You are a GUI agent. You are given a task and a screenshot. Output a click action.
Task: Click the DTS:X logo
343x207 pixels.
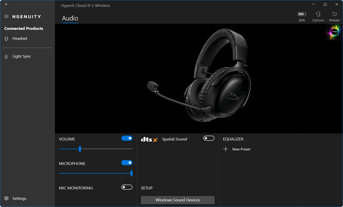pyautogui.click(x=149, y=139)
